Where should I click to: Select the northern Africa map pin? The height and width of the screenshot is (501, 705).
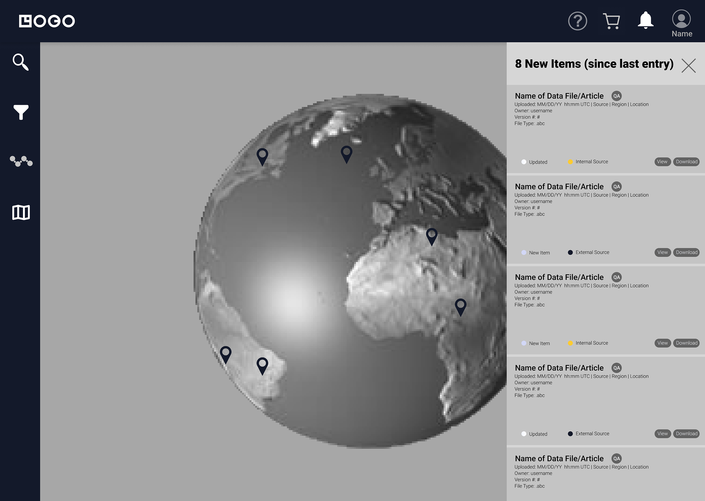pyautogui.click(x=432, y=236)
